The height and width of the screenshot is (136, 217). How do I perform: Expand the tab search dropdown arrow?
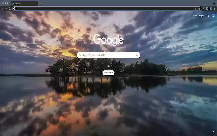(215, 4)
